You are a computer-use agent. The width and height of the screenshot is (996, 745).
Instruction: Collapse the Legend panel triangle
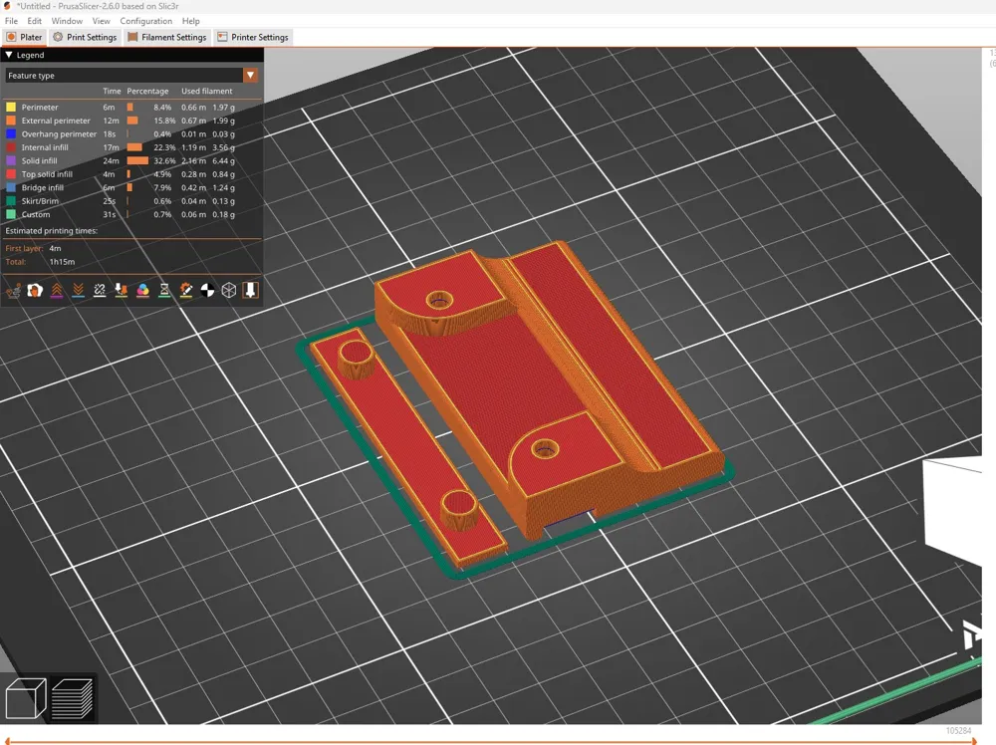point(9,55)
